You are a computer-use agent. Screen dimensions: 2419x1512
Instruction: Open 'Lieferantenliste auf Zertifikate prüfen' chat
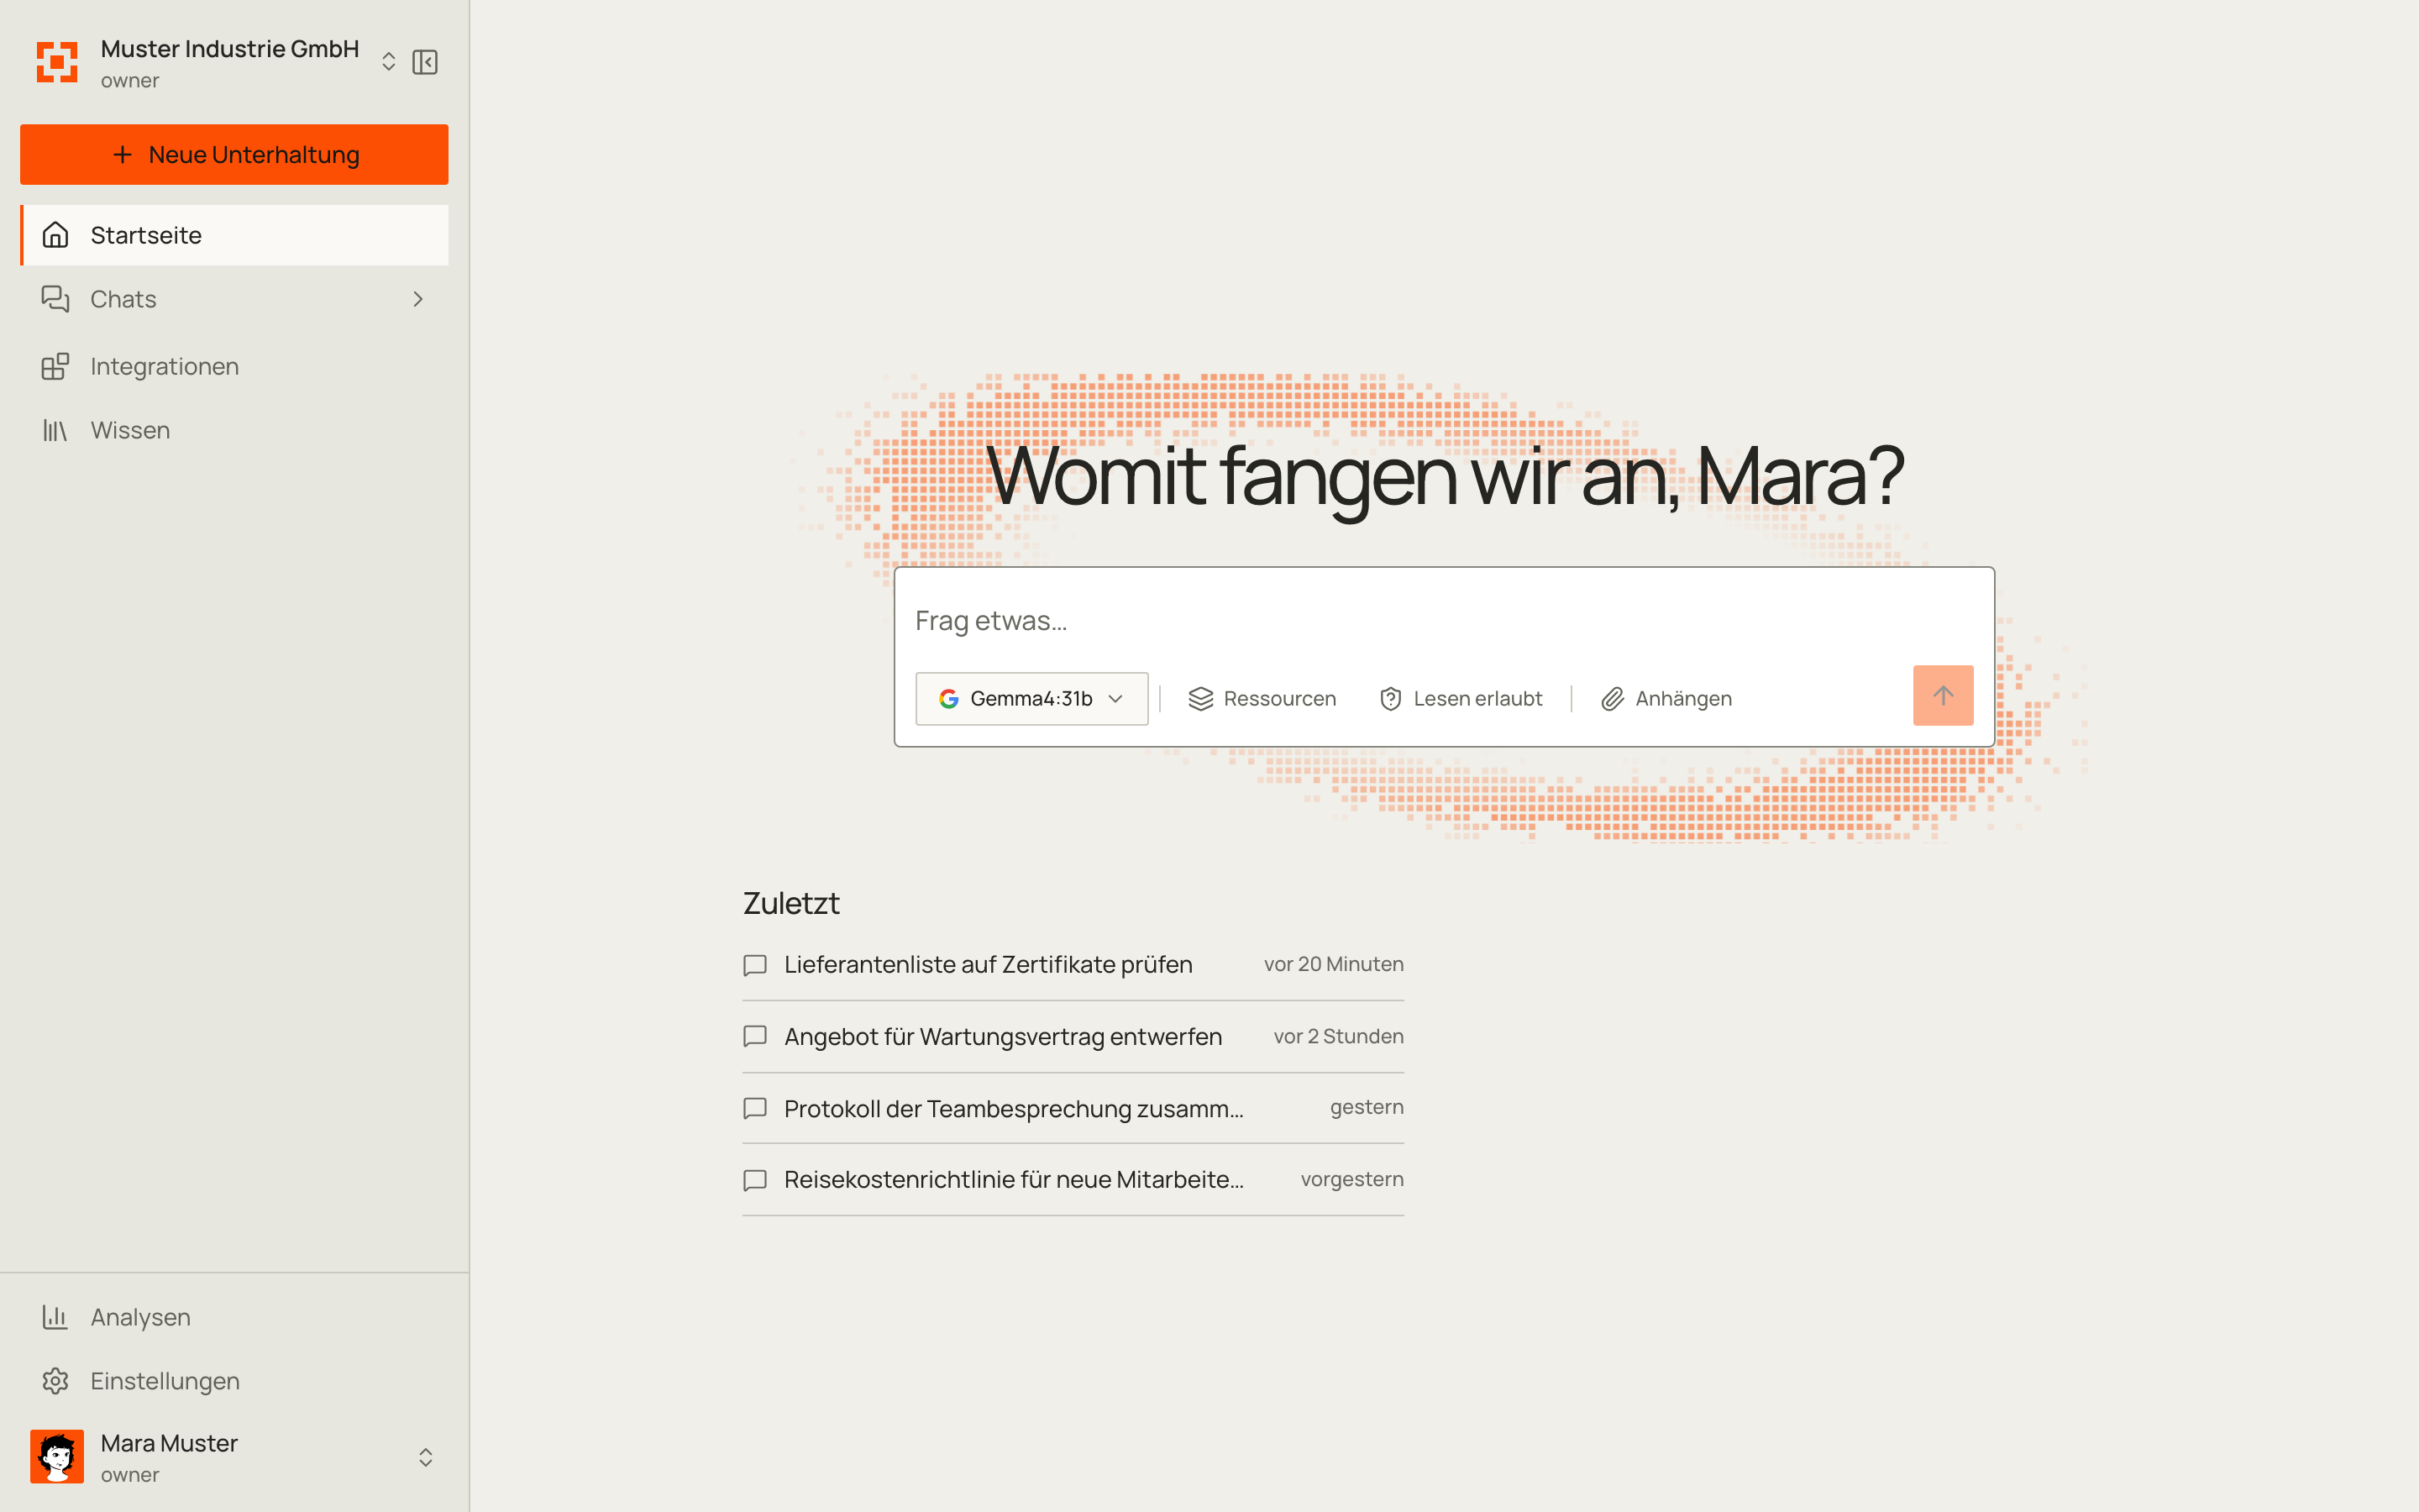[1073, 964]
